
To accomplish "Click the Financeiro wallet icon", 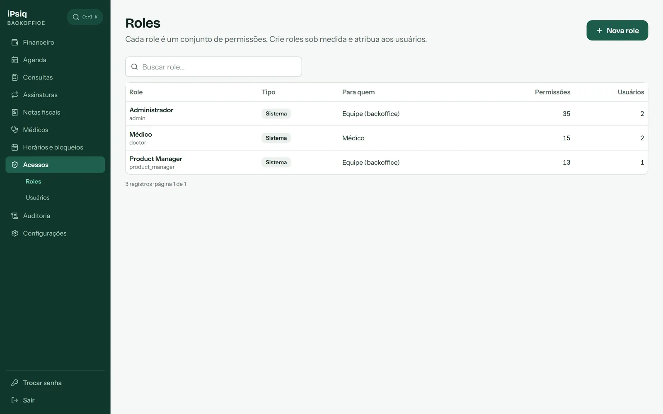I will 15,42.
